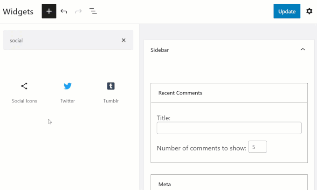Image resolution: width=317 pixels, height=190 pixels.
Task: Select the Meta widget block
Action: [229, 183]
